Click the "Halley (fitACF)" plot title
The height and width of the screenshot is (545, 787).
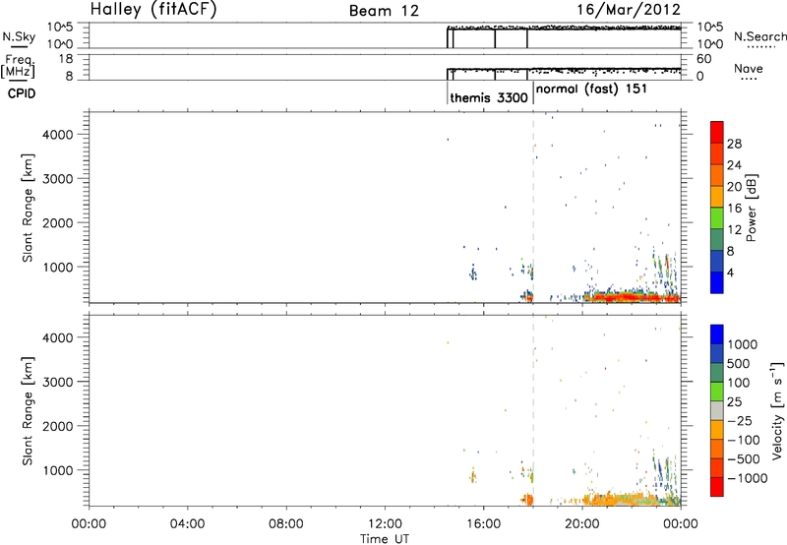153,10
